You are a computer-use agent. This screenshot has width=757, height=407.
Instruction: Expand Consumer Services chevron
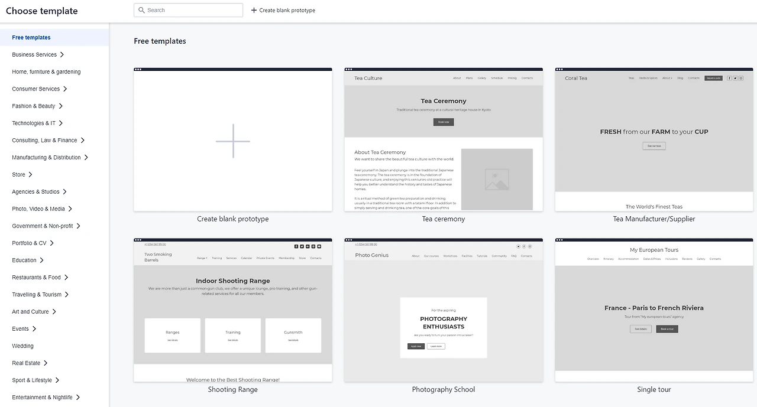[x=65, y=89]
